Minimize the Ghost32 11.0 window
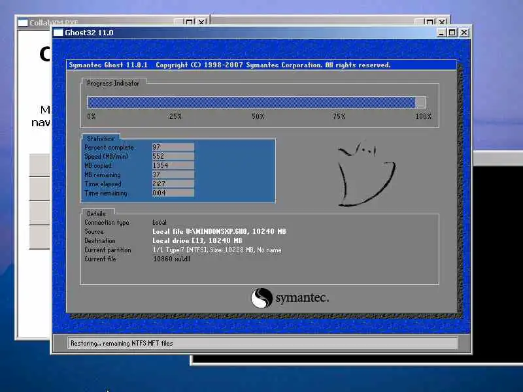Image resolution: width=523 pixels, height=392 pixels. pos(441,33)
